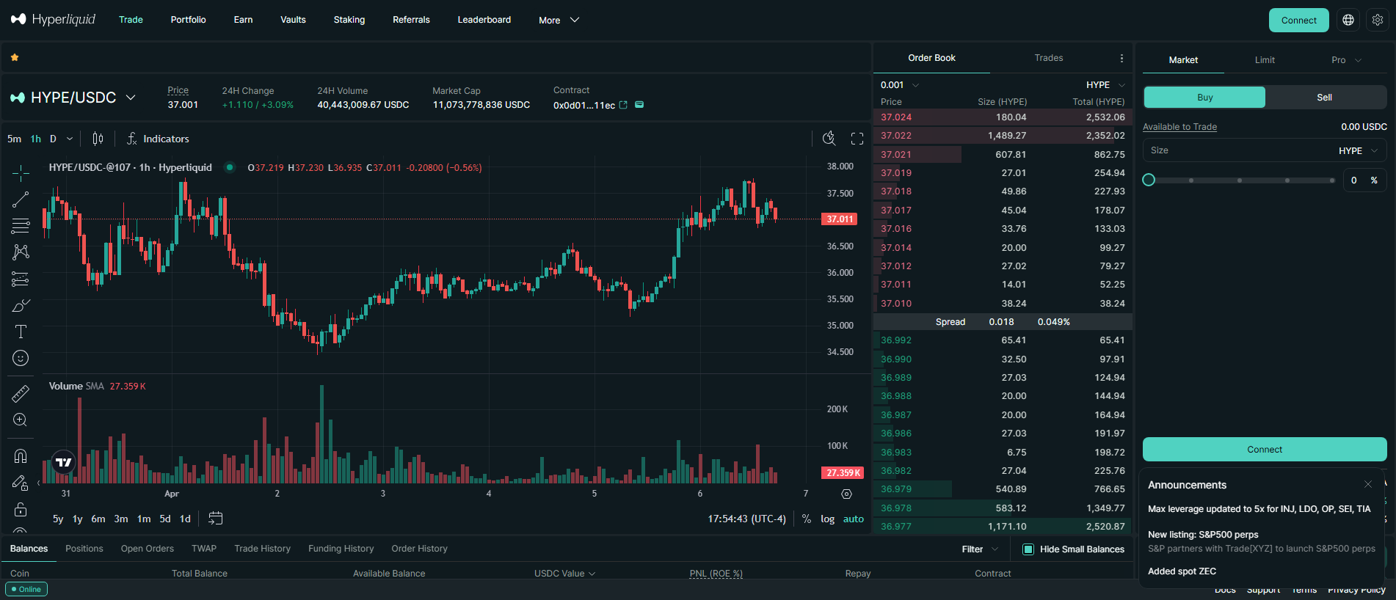
Task: Open order book HYPE unit dropdown
Action: [1105, 85]
